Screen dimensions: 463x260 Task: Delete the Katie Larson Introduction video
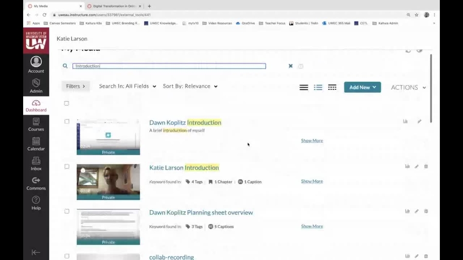tap(426, 166)
